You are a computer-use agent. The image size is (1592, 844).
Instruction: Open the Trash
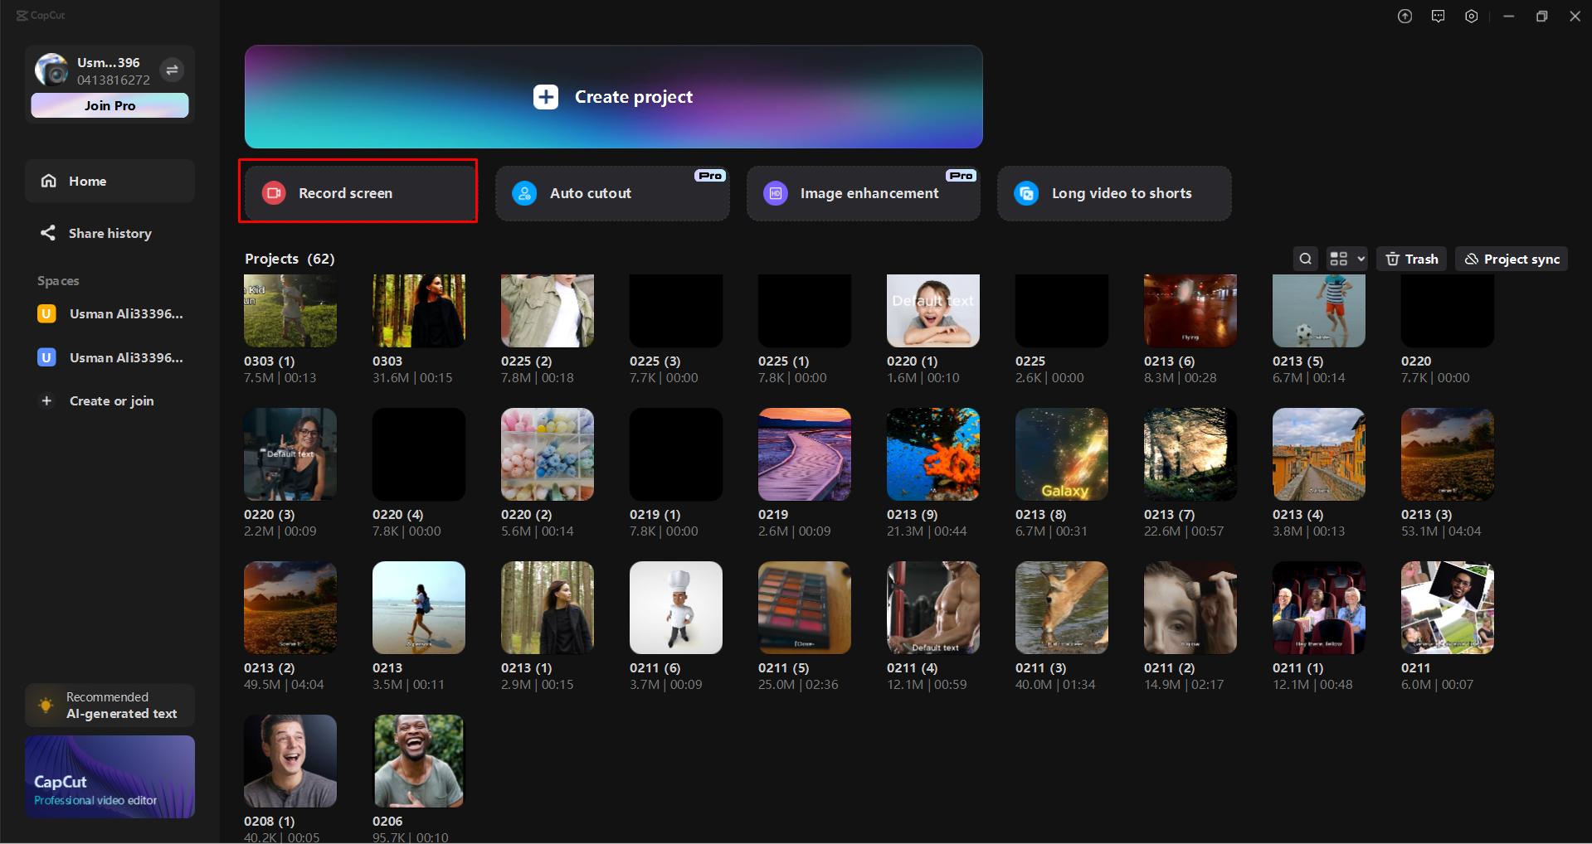click(1411, 258)
